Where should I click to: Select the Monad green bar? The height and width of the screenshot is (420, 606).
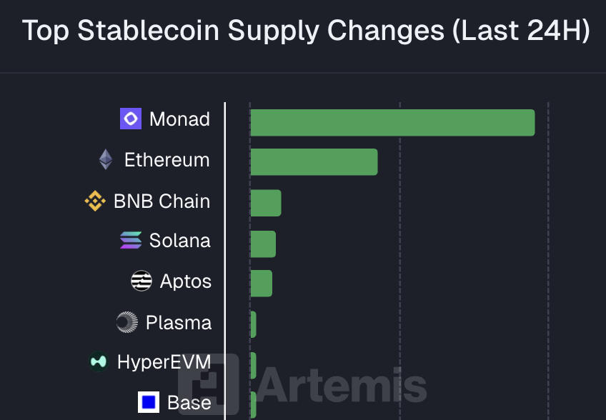(x=392, y=123)
